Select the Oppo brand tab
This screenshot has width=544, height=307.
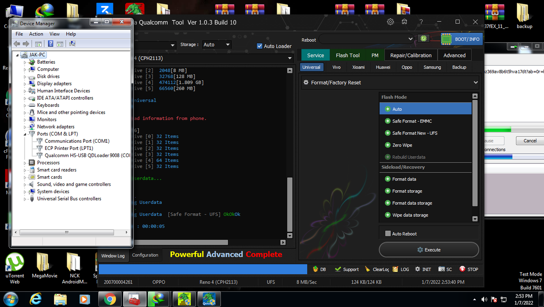tap(407, 67)
